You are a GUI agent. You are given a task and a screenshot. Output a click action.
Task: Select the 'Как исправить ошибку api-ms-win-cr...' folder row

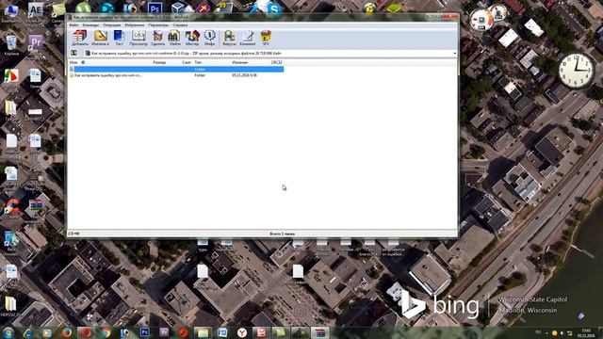[176, 75]
